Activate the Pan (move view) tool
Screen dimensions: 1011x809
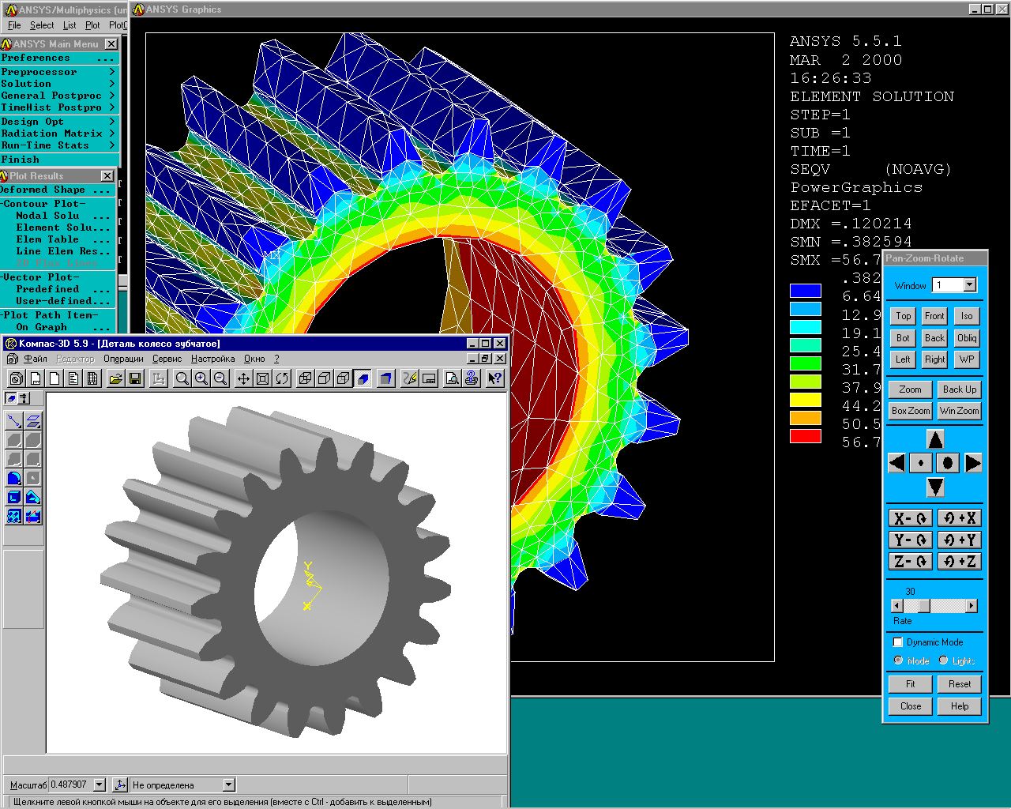243,378
